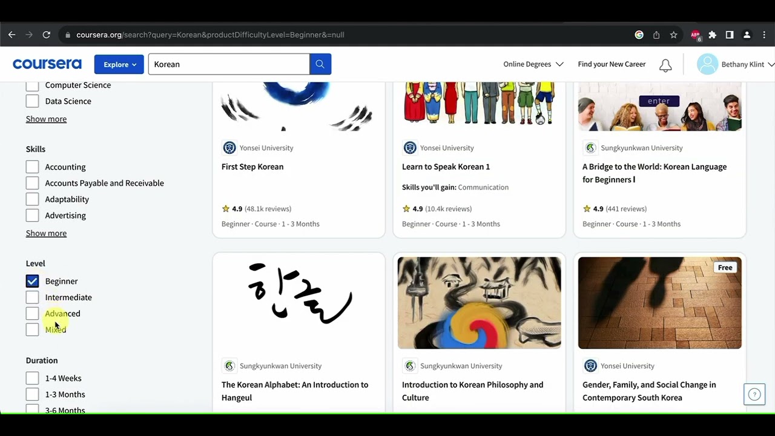Click Sungkyunkwan logo on Korean Philosophy card
This screenshot has height=436, width=775.
(410, 366)
